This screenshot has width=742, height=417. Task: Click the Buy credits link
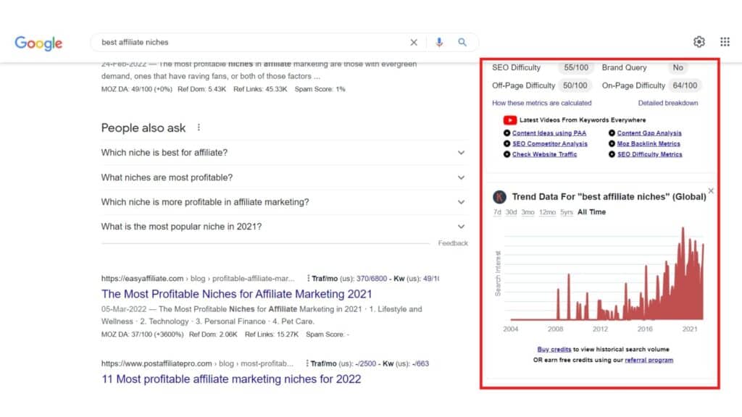click(x=554, y=350)
